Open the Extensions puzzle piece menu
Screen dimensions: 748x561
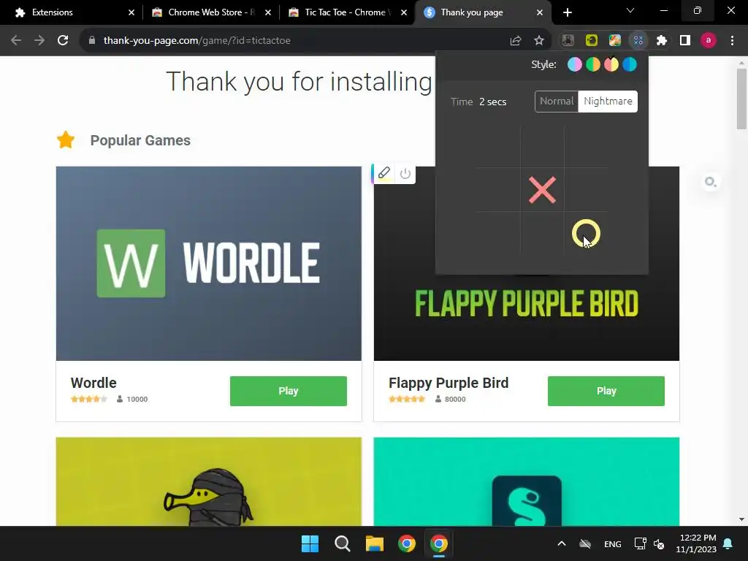tap(662, 41)
